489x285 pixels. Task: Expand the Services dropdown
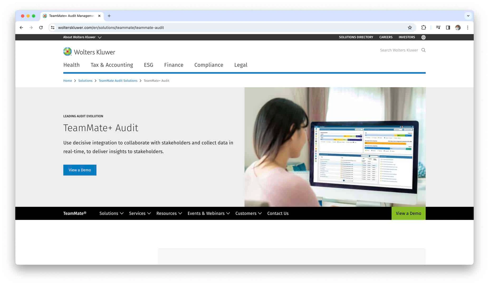(140, 213)
